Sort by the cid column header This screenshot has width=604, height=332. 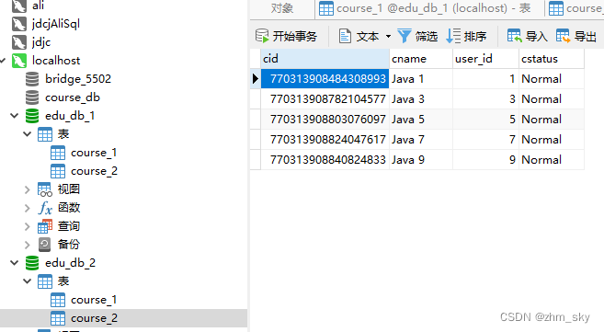[325, 59]
